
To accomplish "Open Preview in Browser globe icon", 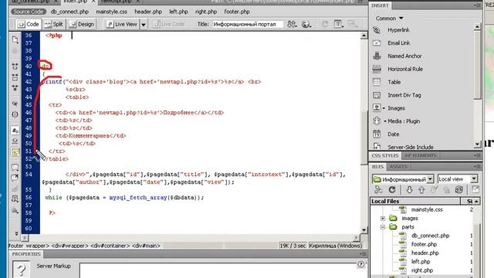I will [306, 24].
